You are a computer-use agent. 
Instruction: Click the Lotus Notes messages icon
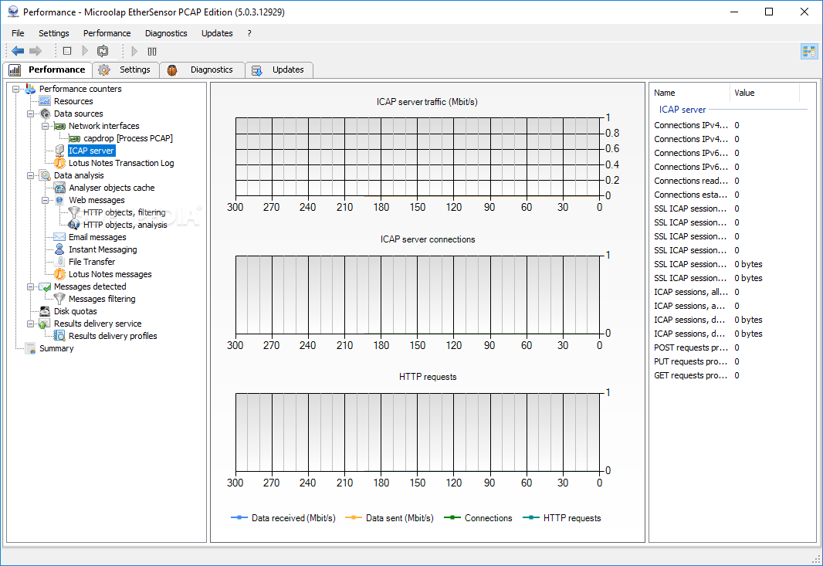tap(60, 274)
